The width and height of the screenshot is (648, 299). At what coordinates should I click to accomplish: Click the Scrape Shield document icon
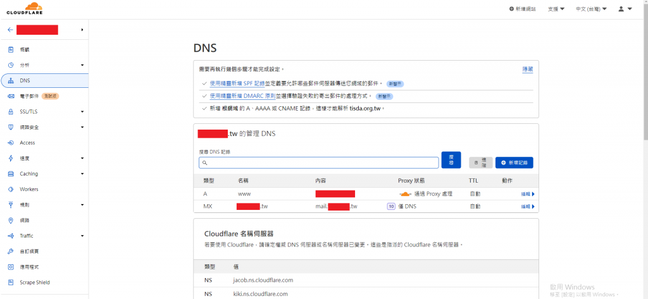coord(11,283)
